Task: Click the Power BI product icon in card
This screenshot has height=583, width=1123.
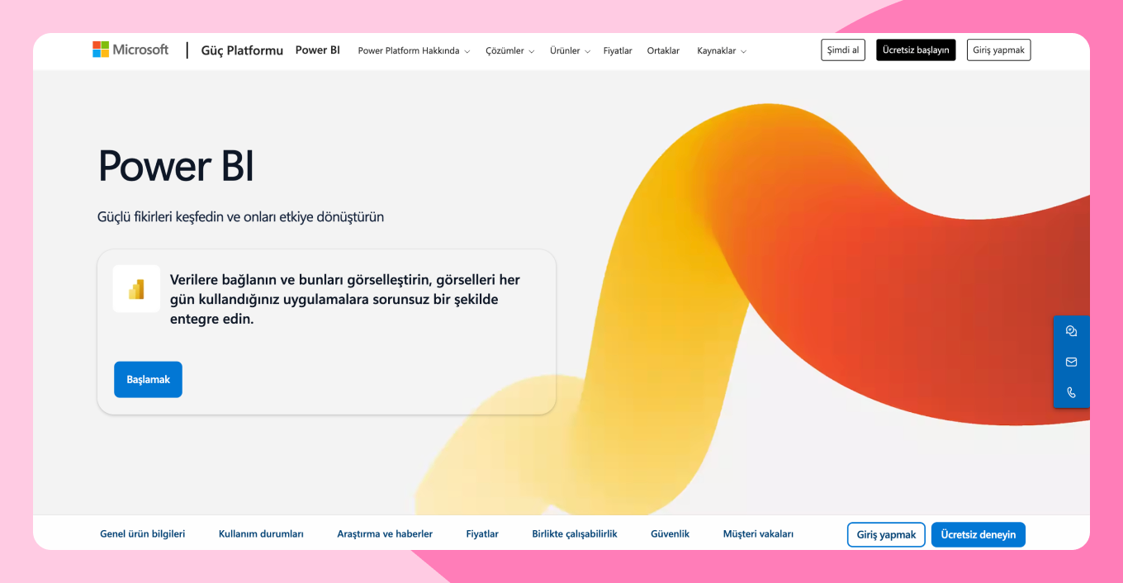Action: pos(136,289)
